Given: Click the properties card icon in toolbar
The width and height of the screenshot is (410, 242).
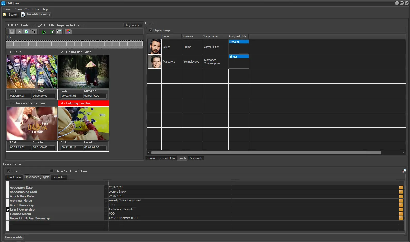Looking at the screenshot, I should pyautogui.click(x=59, y=32).
